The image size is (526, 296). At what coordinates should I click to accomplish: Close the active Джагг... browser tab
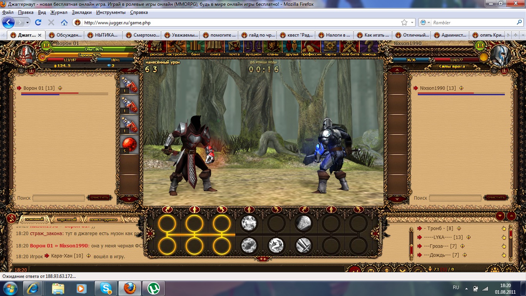pos(40,35)
